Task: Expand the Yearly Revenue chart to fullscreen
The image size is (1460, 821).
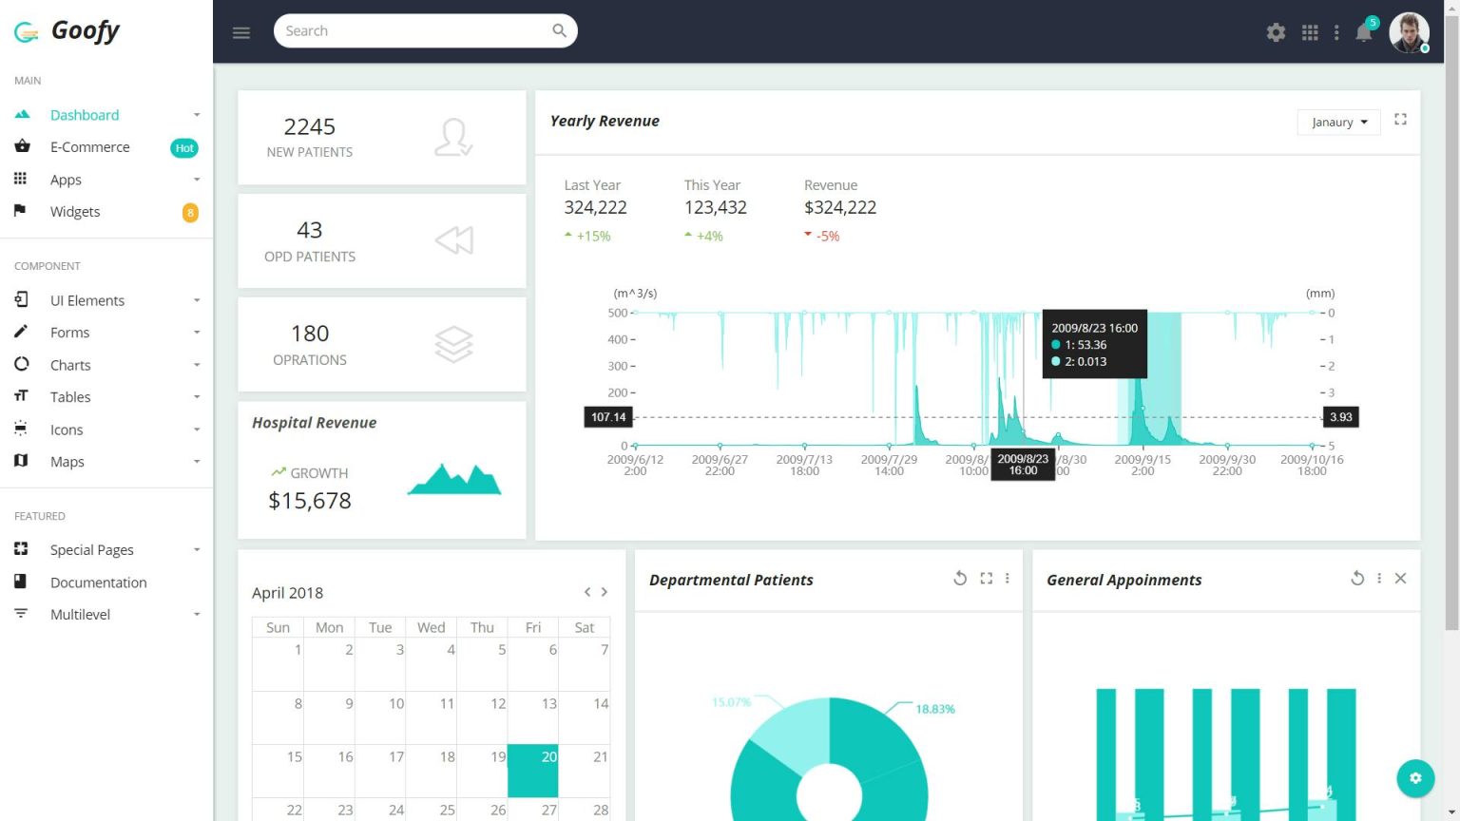Action: pyautogui.click(x=1400, y=119)
